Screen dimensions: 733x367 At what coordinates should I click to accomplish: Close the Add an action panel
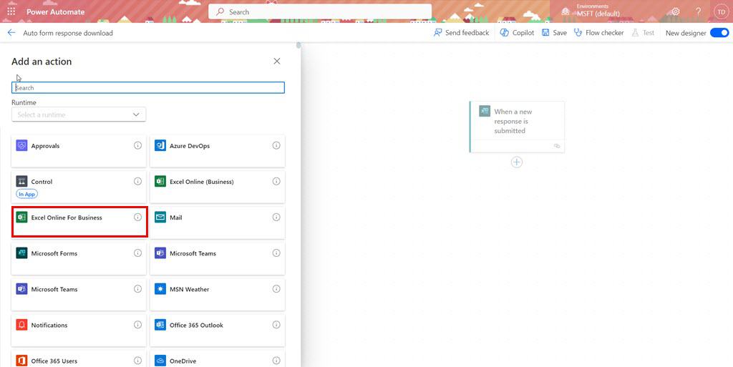[277, 62]
